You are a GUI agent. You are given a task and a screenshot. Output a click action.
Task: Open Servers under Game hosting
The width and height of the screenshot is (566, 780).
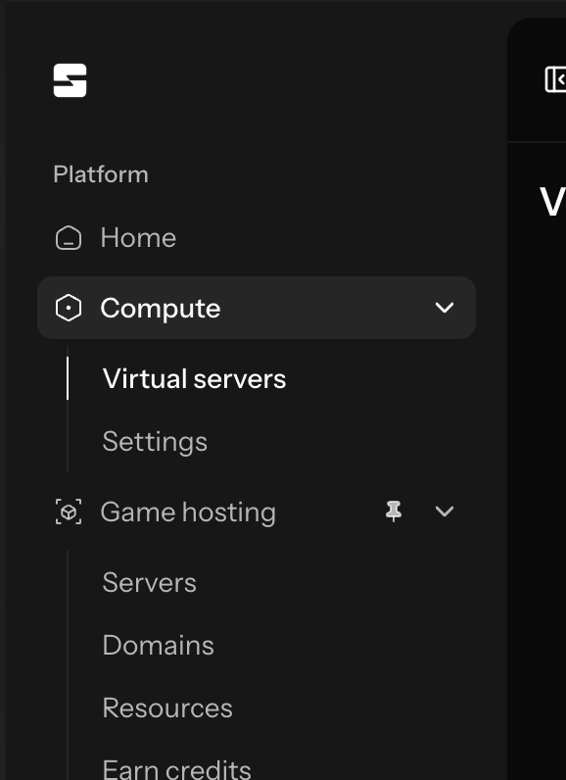click(149, 582)
